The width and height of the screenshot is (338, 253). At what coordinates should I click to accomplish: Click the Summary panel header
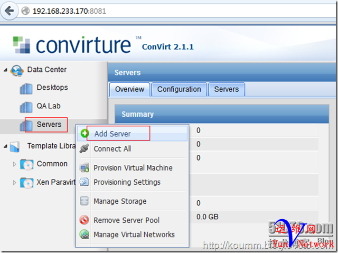pyautogui.click(x=222, y=114)
